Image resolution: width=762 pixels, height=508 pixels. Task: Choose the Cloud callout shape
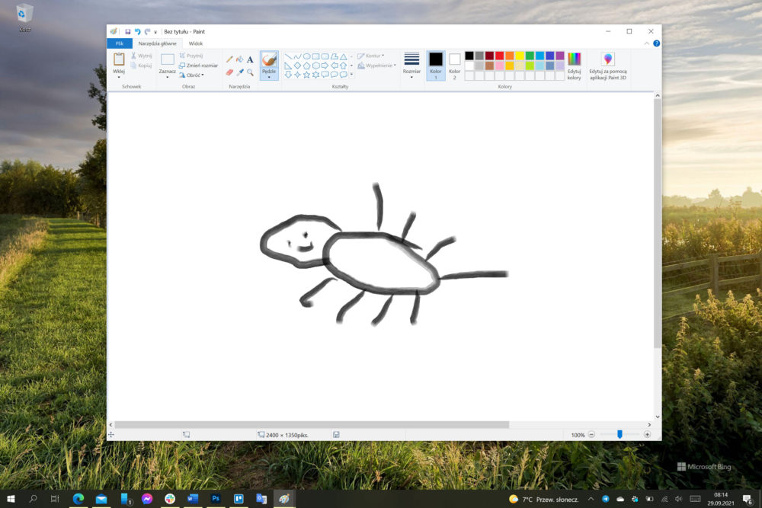[x=344, y=75]
